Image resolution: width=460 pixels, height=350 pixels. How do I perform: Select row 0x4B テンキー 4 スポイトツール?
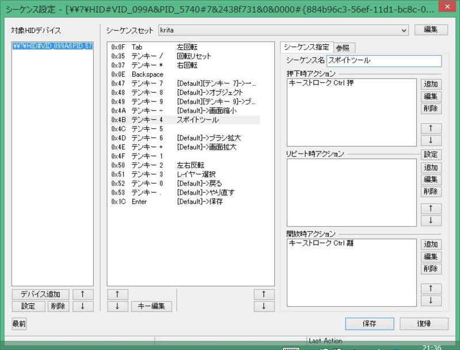(185, 120)
